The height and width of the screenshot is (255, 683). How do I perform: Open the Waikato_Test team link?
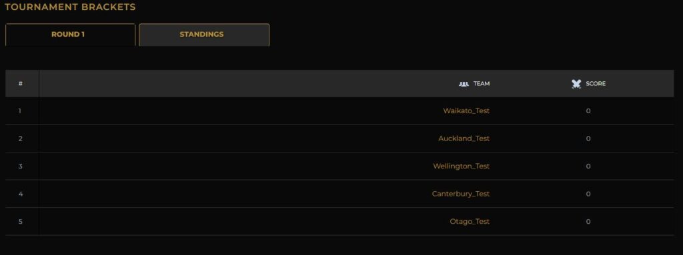click(466, 111)
